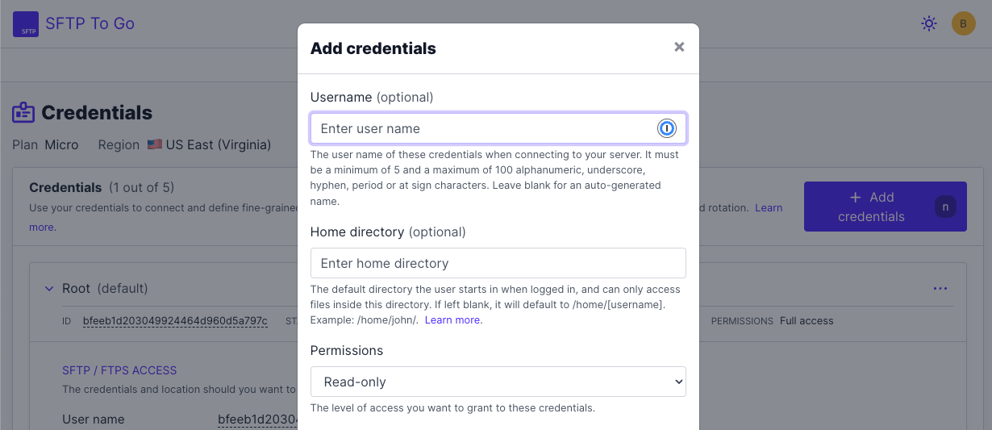992x430 pixels.
Task: Click the n shortcut badge
Action: [944, 207]
